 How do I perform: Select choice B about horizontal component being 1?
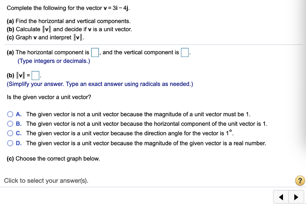coord(10,124)
